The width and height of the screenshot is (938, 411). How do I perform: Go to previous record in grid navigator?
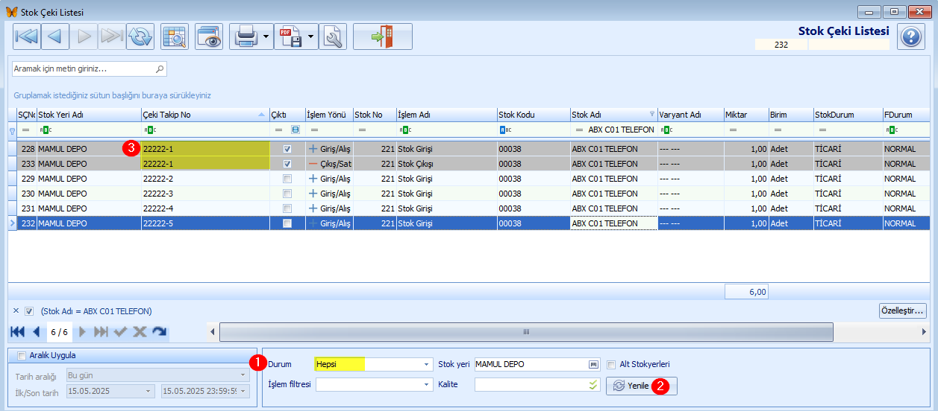point(36,331)
